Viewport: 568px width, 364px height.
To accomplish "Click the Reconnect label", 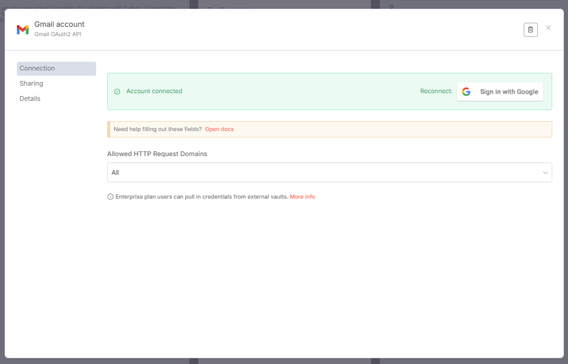I will [x=436, y=91].
